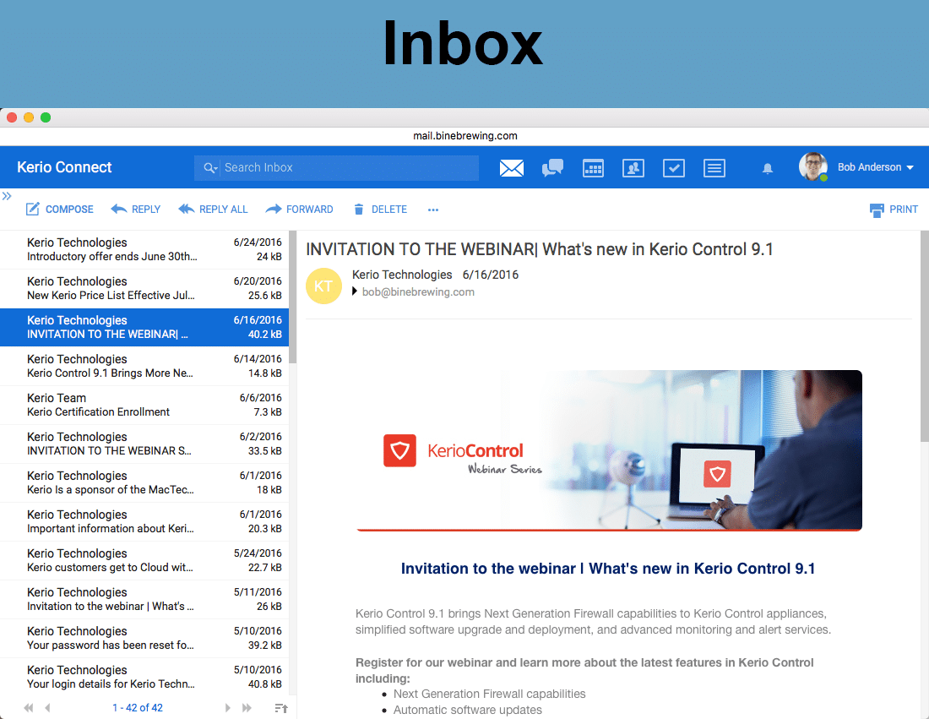Open the Calendar icon
The width and height of the screenshot is (929, 719).
click(x=593, y=168)
